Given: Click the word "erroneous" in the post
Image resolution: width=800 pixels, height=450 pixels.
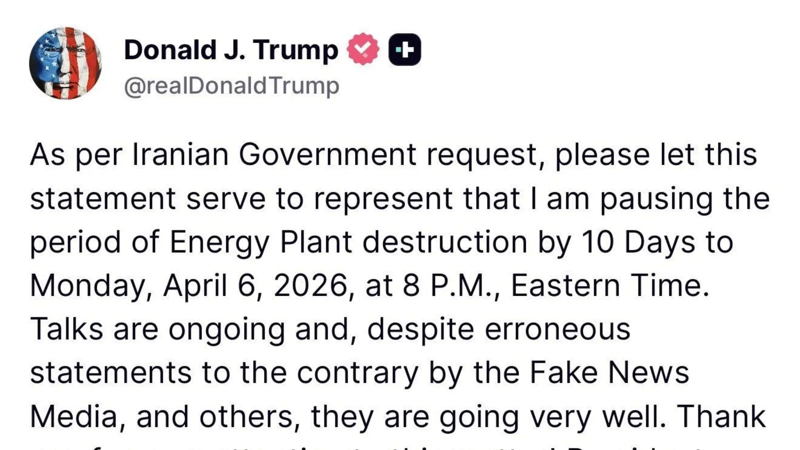Looking at the screenshot, I should [557, 329].
